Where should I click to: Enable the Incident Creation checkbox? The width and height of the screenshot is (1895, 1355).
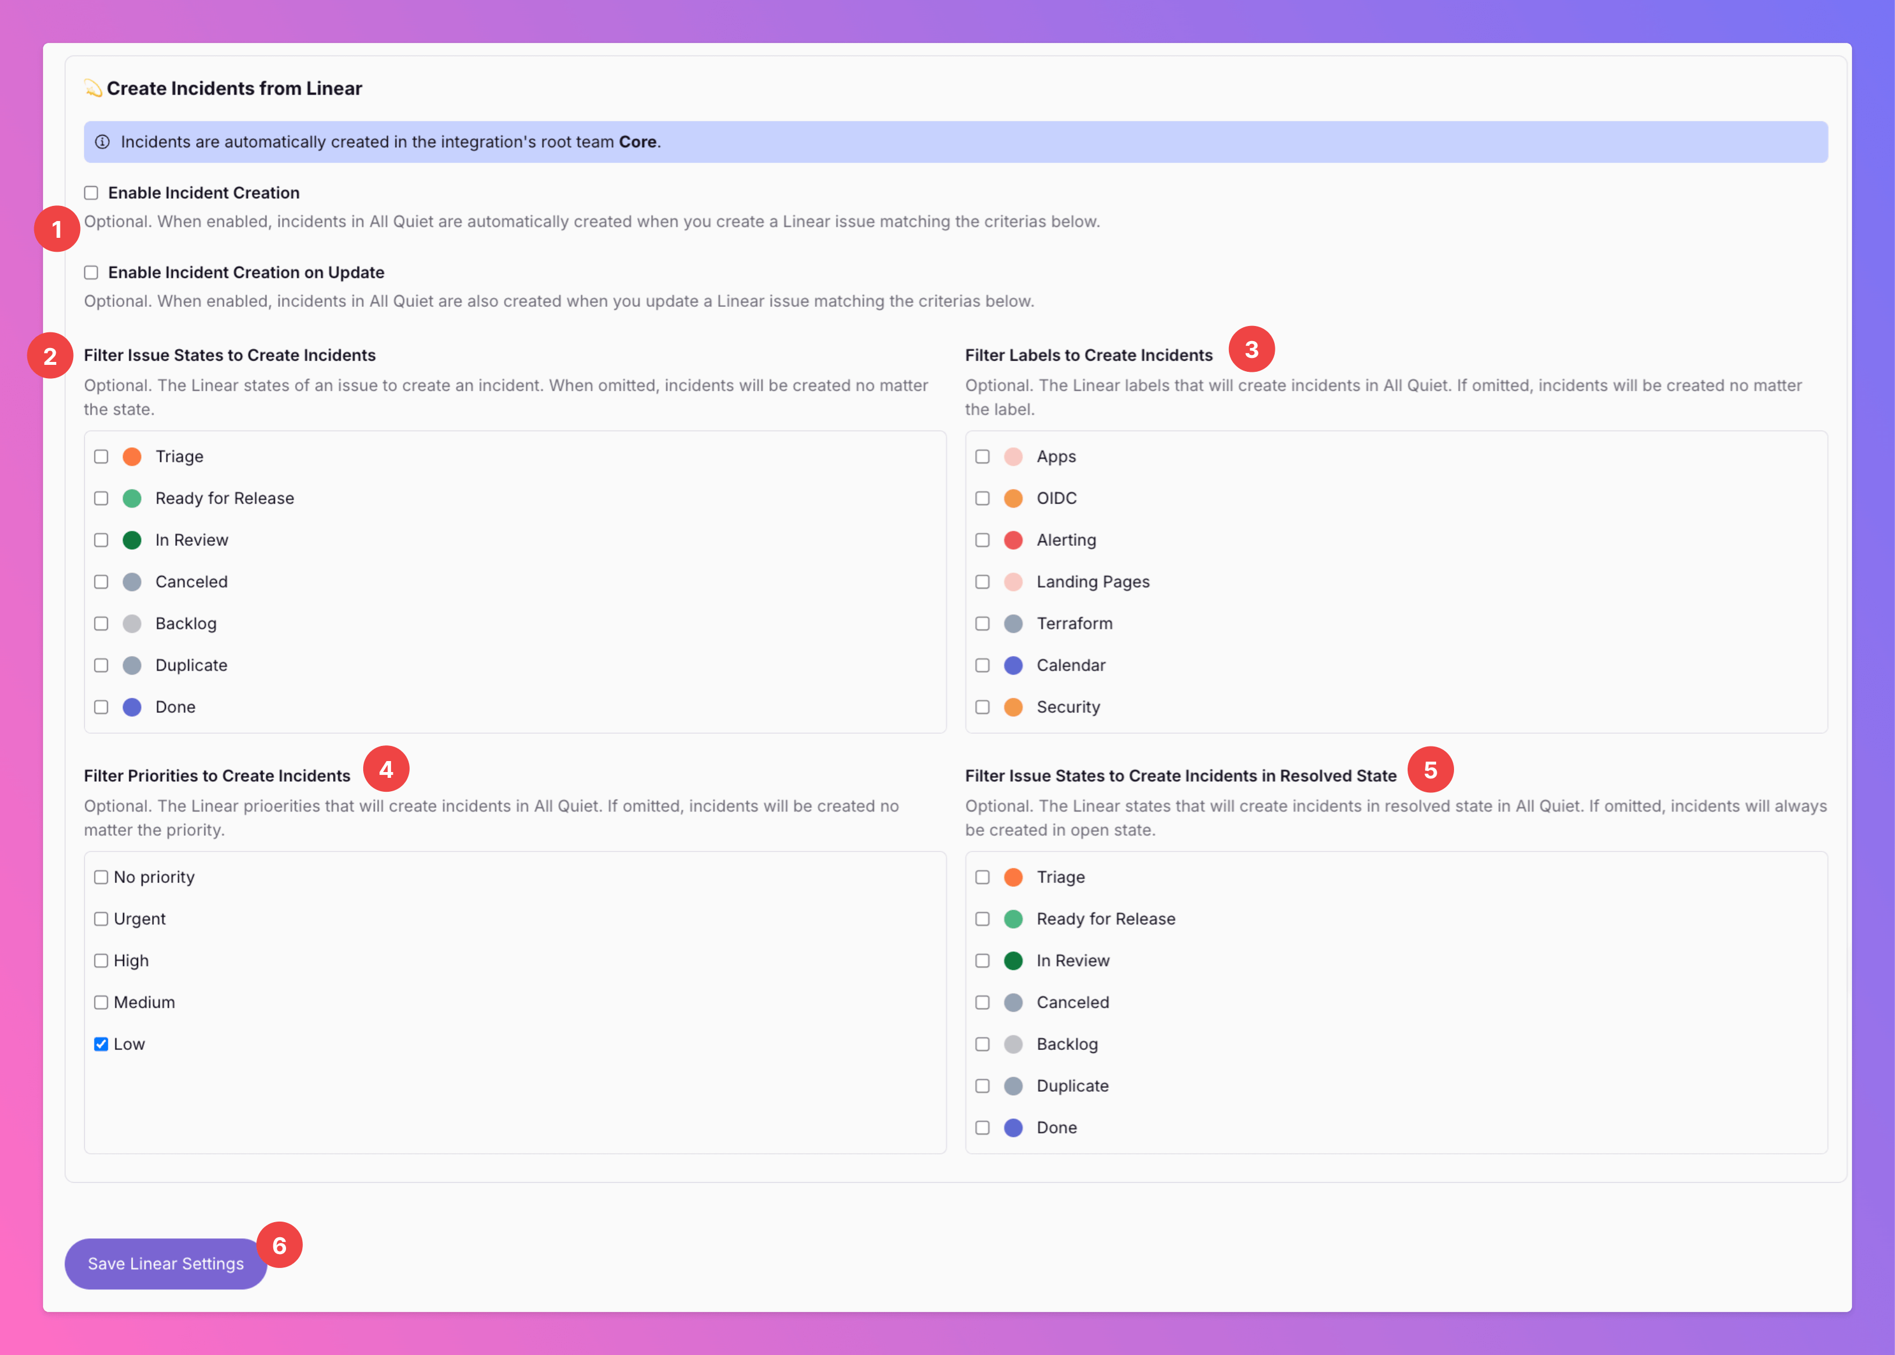click(91, 193)
